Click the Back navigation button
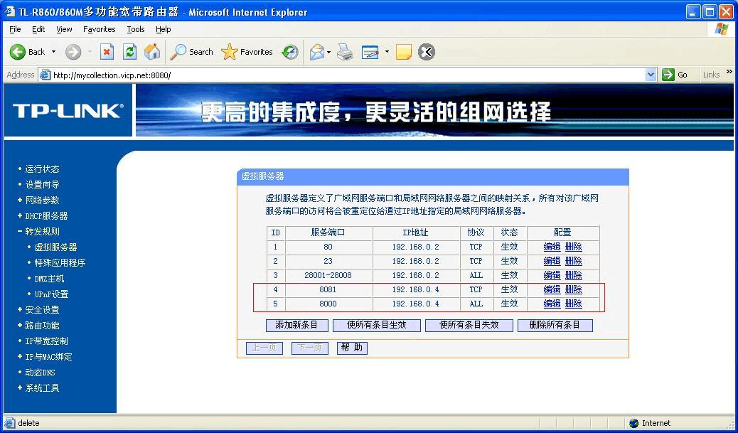The width and height of the screenshot is (738, 433). tap(28, 52)
